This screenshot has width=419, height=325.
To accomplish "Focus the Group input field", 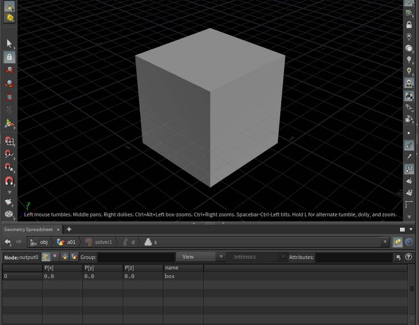I will tap(136, 257).
